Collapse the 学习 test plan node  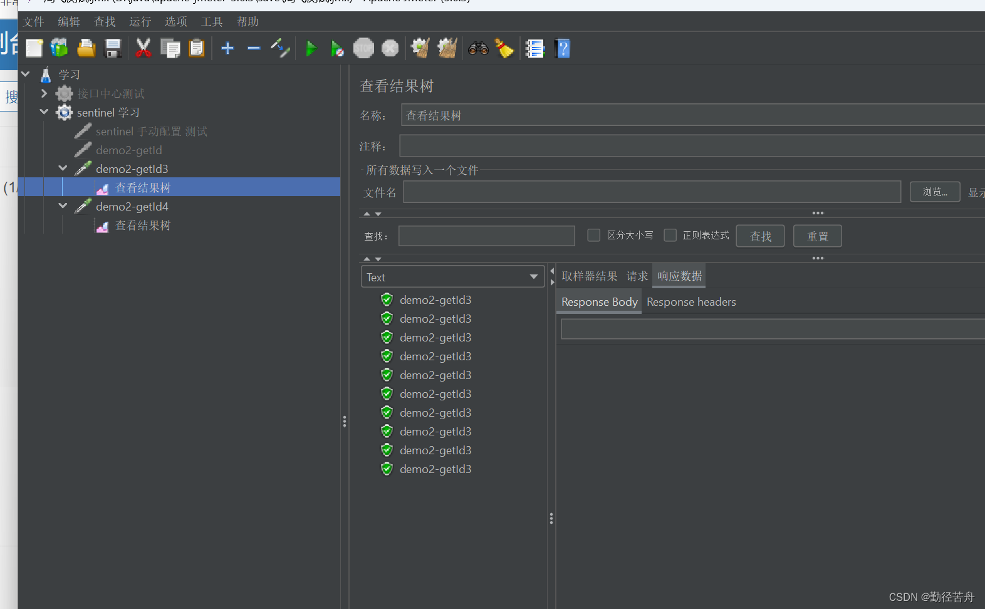[x=26, y=74]
